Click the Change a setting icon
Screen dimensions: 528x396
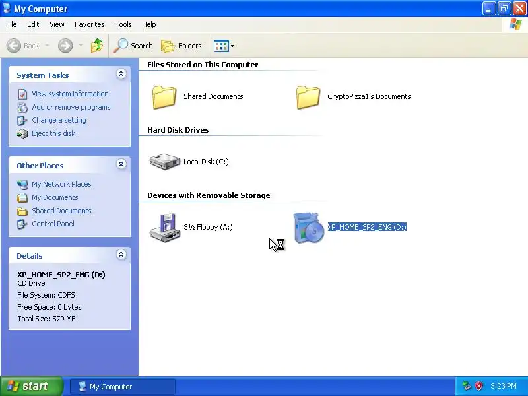click(x=22, y=121)
